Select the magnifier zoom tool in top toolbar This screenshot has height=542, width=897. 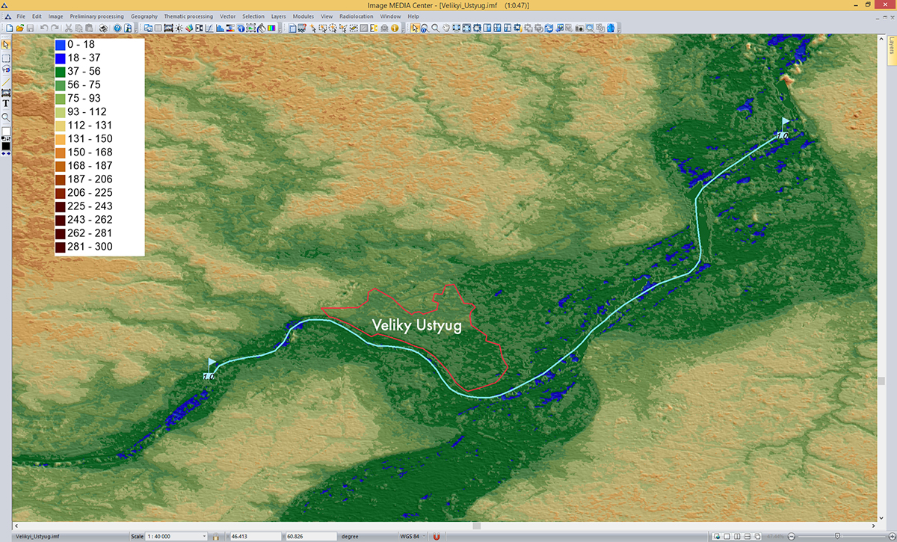coord(435,28)
